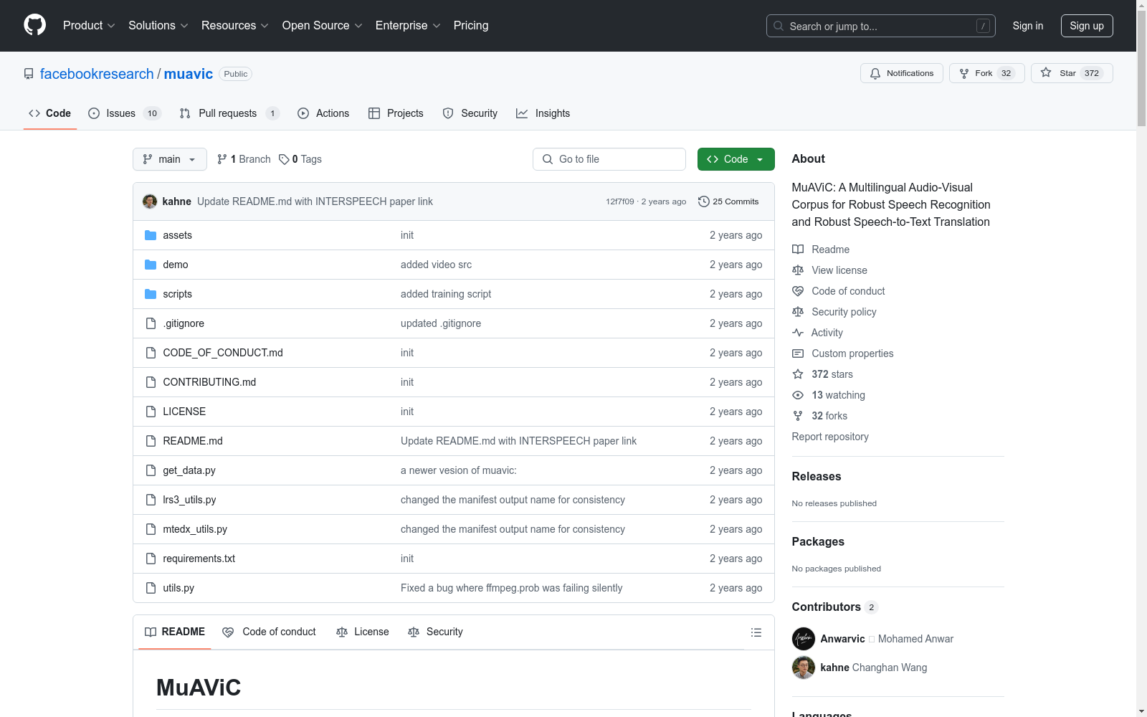Image resolution: width=1147 pixels, height=717 pixels.
Task: Click the Sign up button
Action: pyautogui.click(x=1087, y=26)
